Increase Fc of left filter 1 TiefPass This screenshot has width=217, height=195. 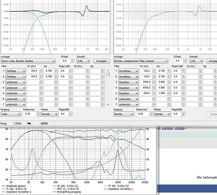click(x=41, y=70)
